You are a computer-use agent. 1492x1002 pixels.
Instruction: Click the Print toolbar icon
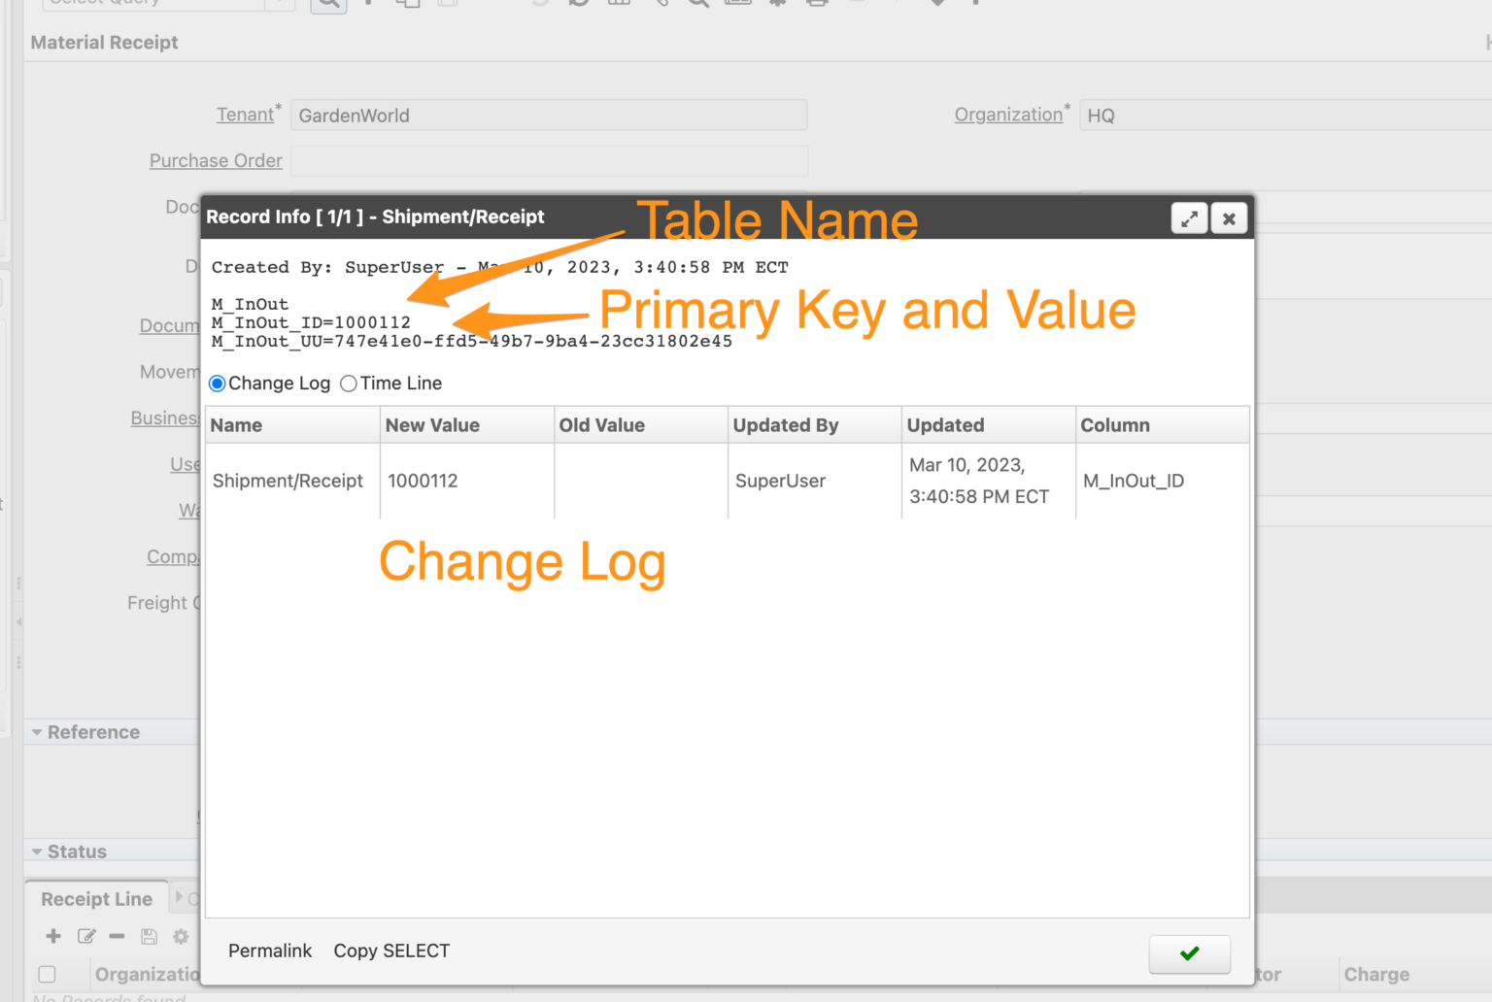[x=817, y=4]
